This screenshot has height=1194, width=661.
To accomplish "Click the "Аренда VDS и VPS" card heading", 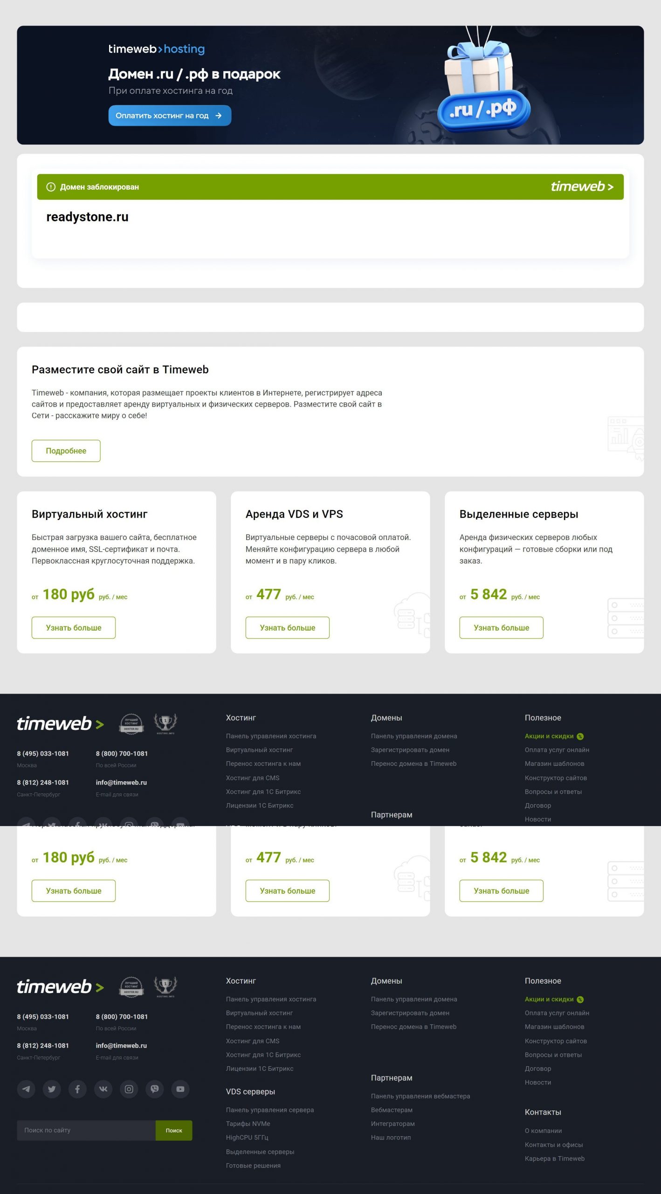I will [294, 514].
